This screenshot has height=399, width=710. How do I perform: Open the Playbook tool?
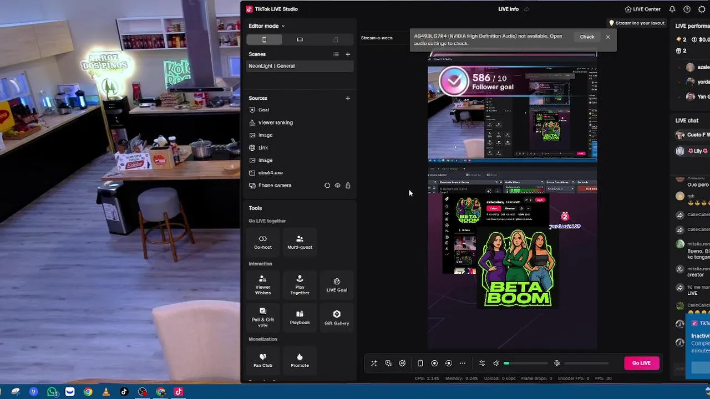click(300, 318)
